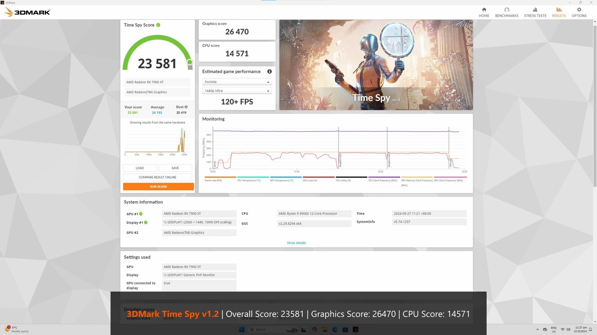Click the Demo marker in monitoring chart
The width and height of the screenshot is (597, 335).
click(215, 164)
